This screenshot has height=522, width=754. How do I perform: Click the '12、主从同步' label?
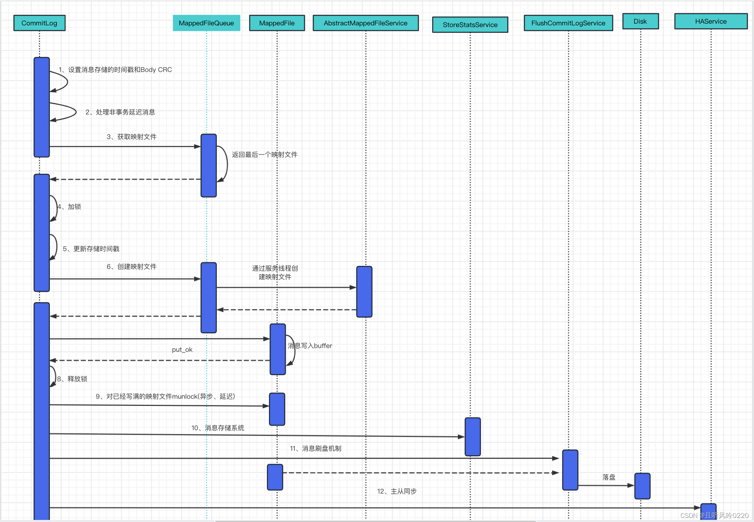[397, 491]
